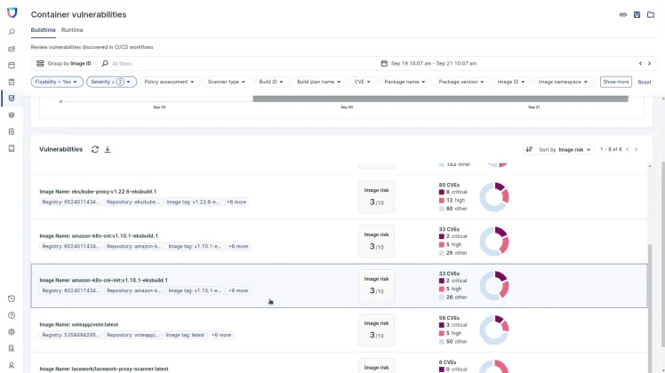Click donut chart for 58 CVEs row

(x=494, y=329)
